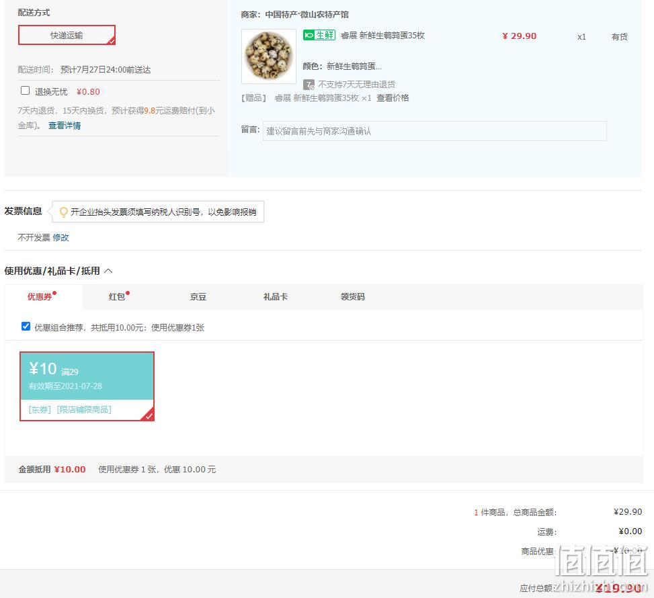Switch to the 红包 tab
Screen dimensions: 654x598
click(117, 297)
